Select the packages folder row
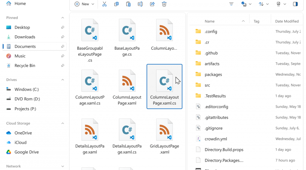This screenshot has width=306, height=170. (246, 74)
